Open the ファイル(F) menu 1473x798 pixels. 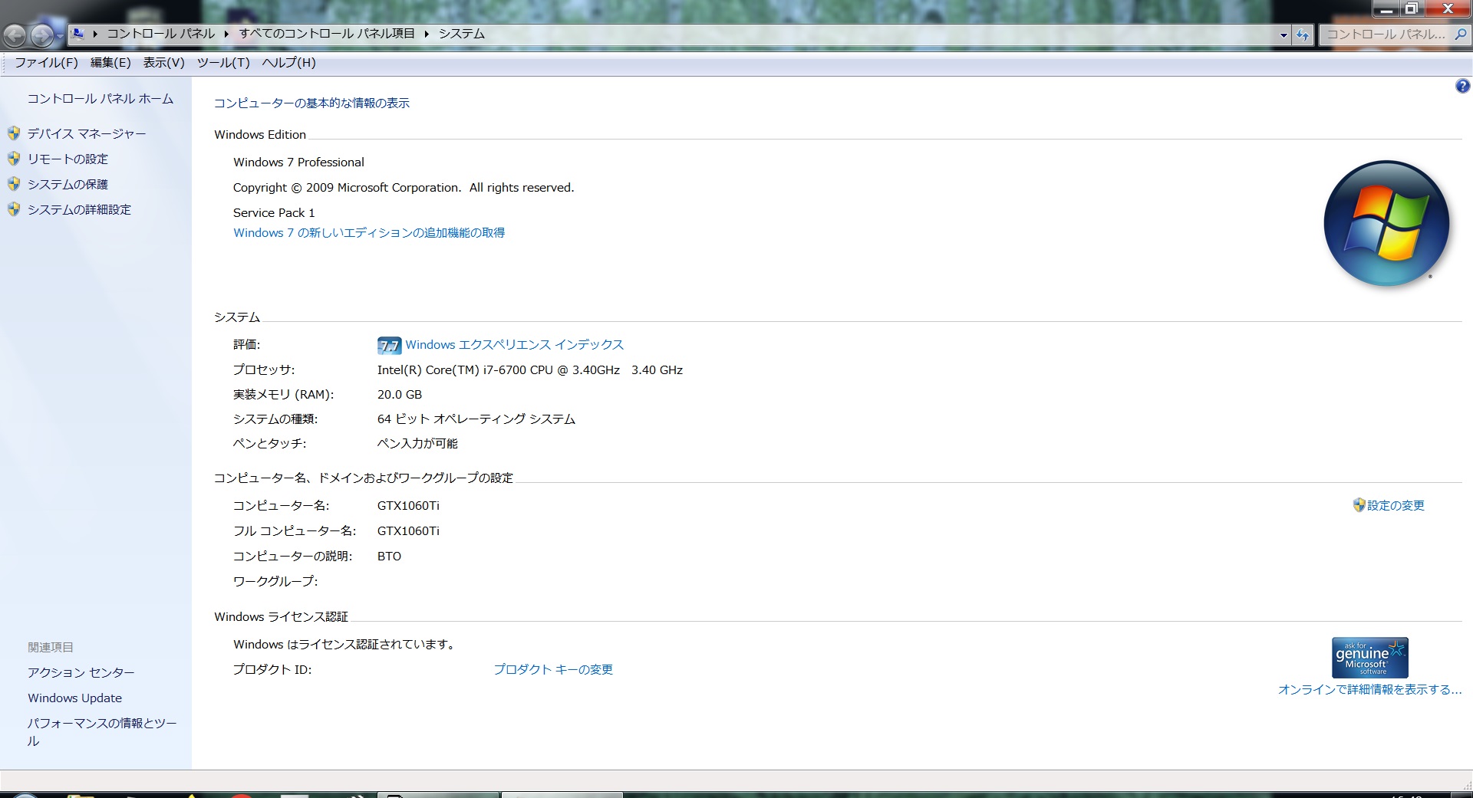coord(46,63)
